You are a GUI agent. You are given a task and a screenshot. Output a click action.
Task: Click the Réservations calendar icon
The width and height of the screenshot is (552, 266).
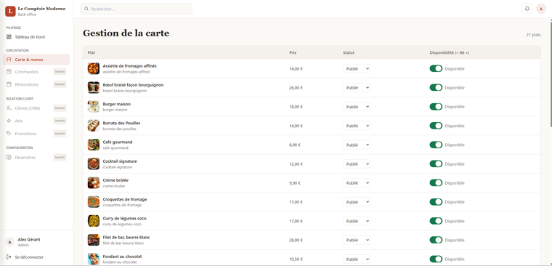(9, 84)
